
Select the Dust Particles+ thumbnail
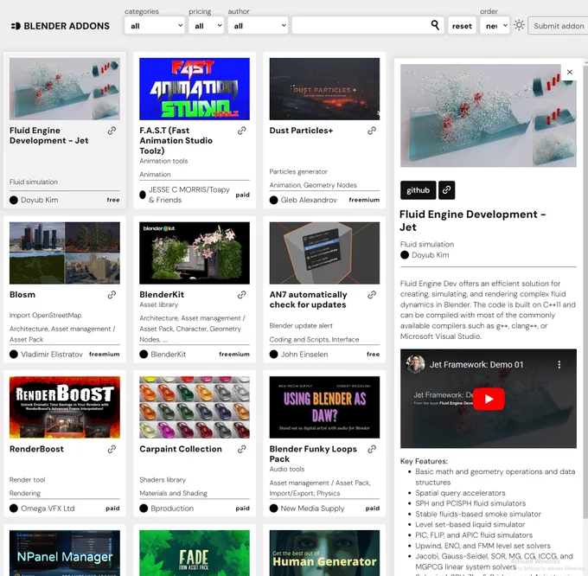(x=324, y=89)
